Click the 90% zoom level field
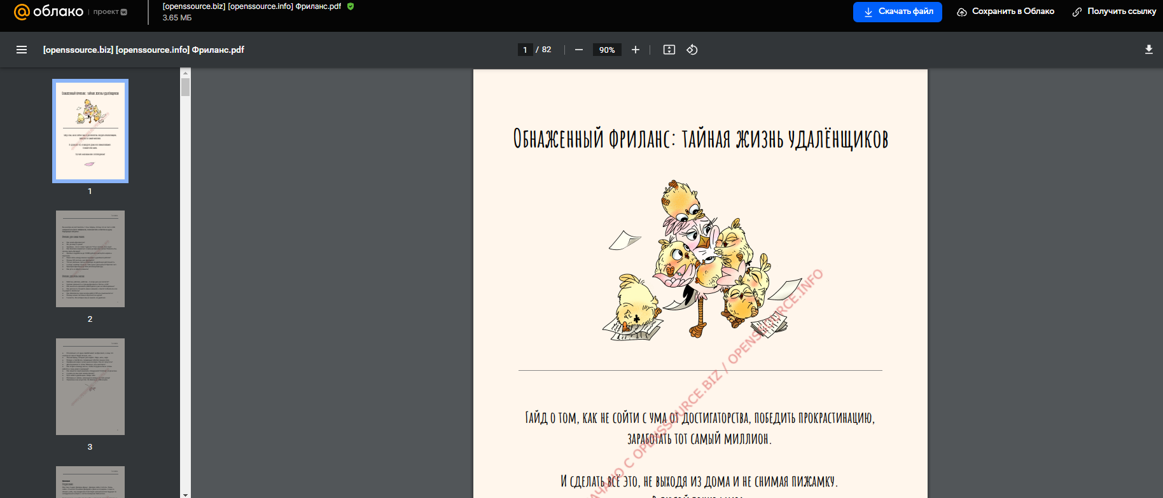 [x=607, y=50]
